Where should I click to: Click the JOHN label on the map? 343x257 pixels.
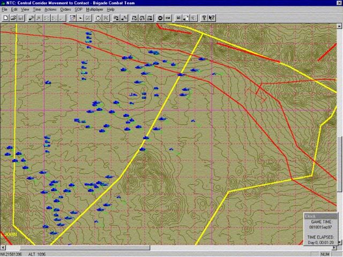click(10, 235)
